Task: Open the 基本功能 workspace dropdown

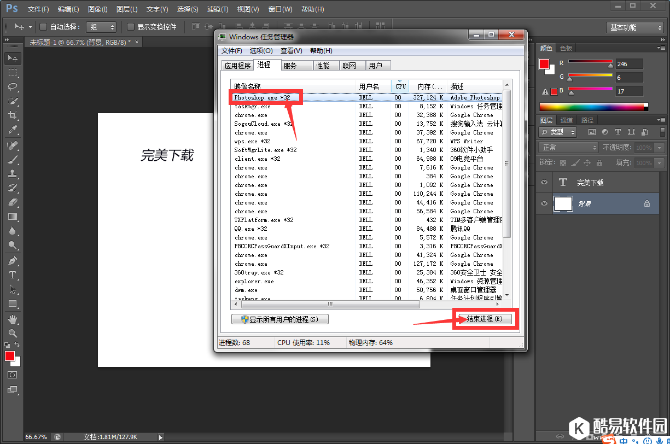Action: tap(634, 27)
